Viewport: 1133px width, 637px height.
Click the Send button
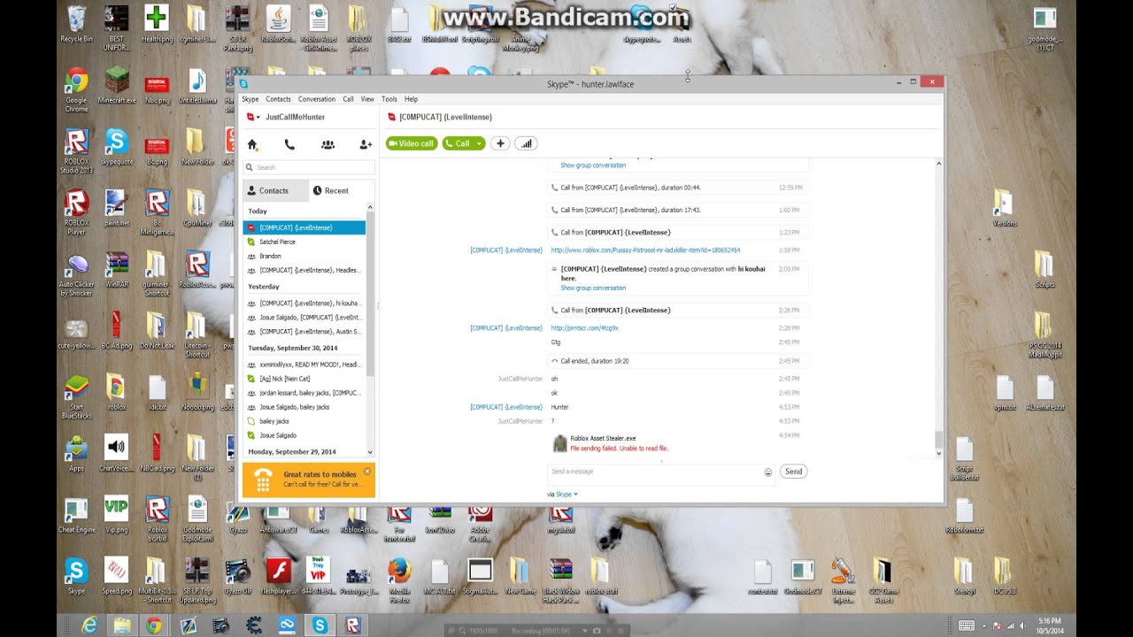[793, 472]
